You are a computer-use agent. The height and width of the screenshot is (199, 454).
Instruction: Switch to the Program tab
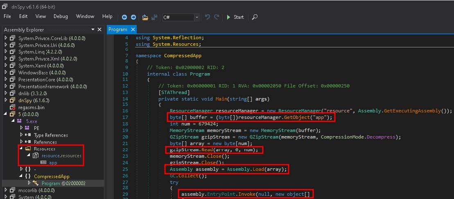point(118,29)
